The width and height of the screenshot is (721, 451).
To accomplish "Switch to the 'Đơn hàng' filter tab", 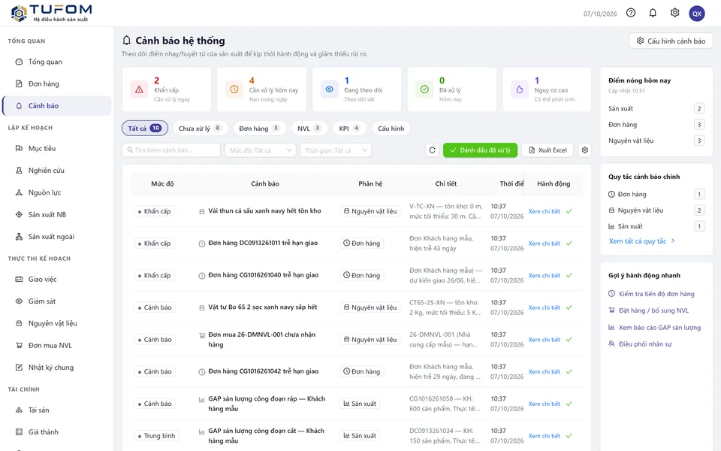I will point(259,129).
